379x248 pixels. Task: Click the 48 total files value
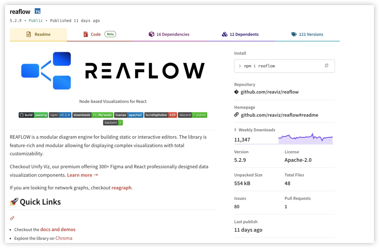pyautogui.click(x=287, y=183)
